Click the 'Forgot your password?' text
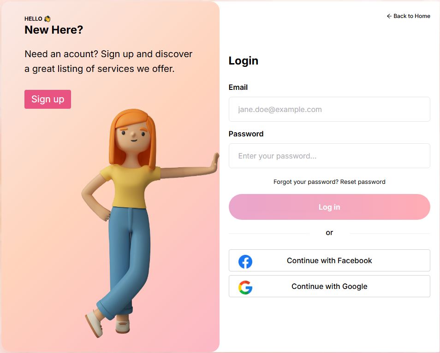The width and height of the screenshot is (440, 353). (306, 182)
